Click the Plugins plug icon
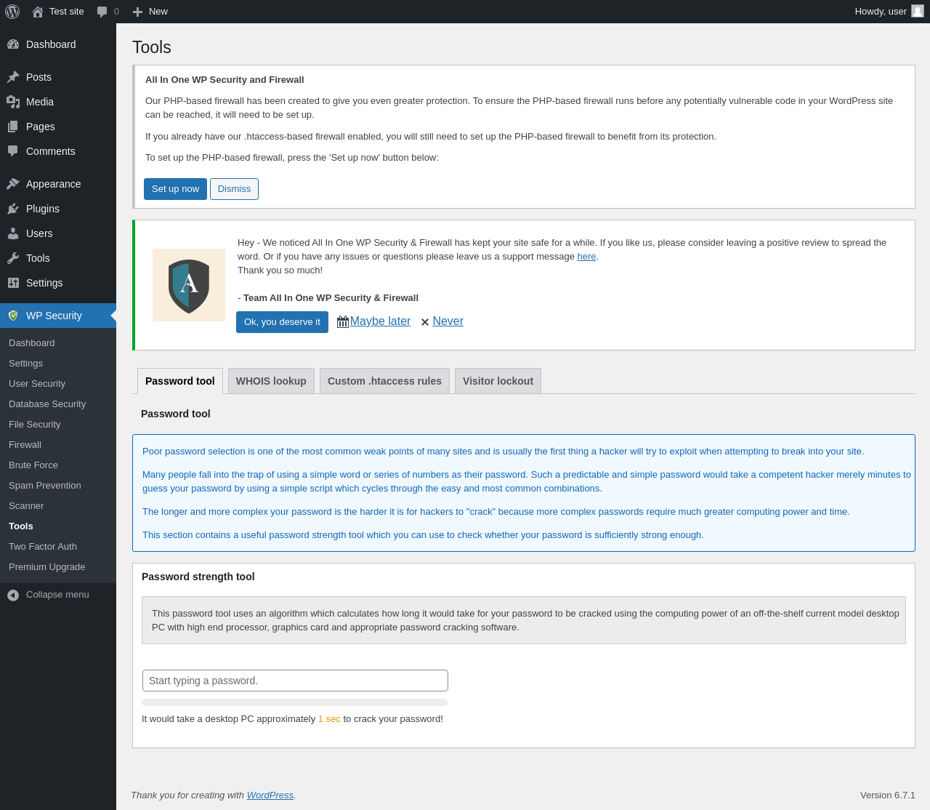 pyautogui.click(x=13, y=209)
